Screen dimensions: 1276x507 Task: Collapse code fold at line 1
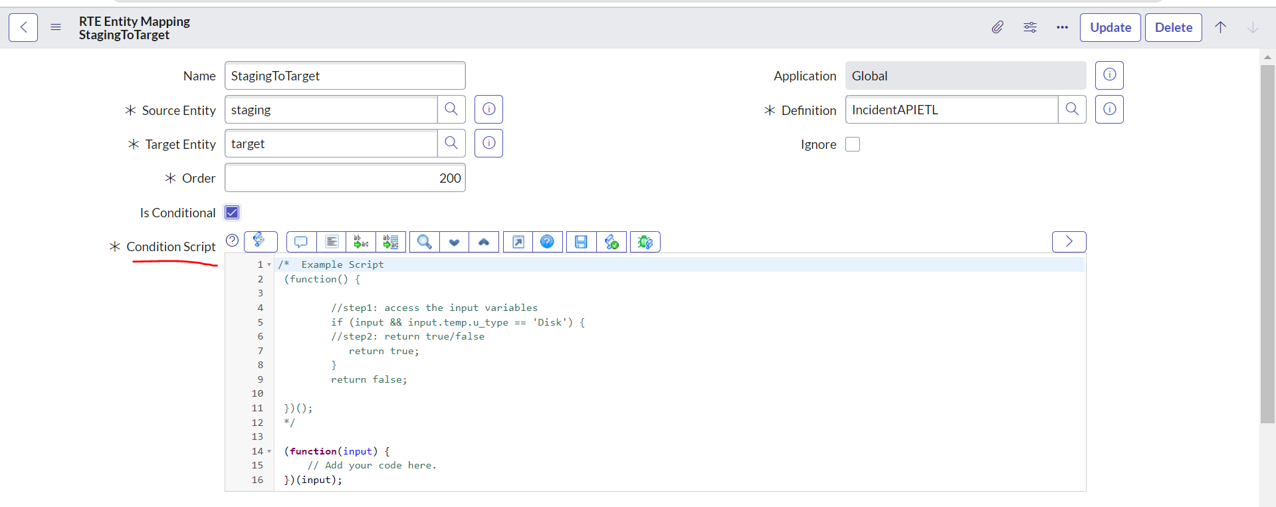[269, 264]
